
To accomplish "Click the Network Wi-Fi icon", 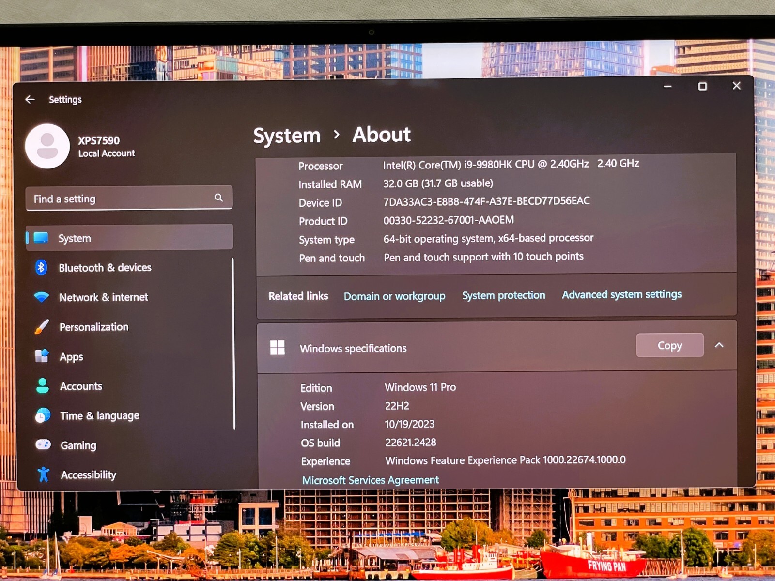I will pyautogui.click(x=42, y=297).
